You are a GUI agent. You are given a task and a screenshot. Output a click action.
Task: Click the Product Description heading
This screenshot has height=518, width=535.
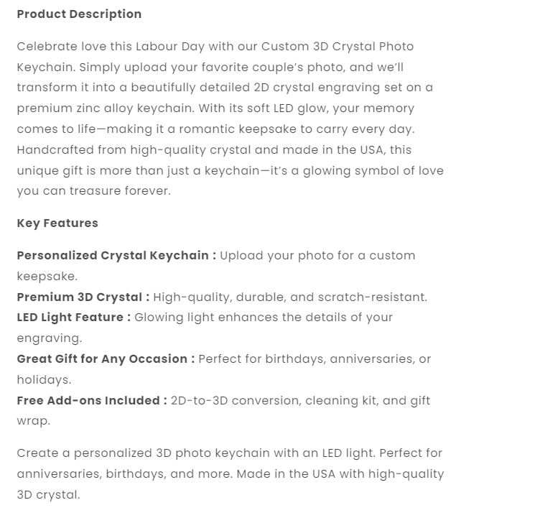(79, 14)
